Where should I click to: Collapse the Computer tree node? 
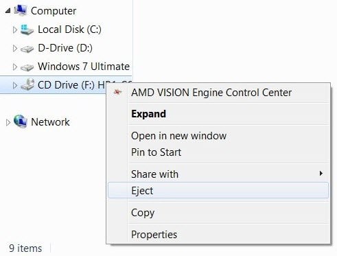point(8,10)
